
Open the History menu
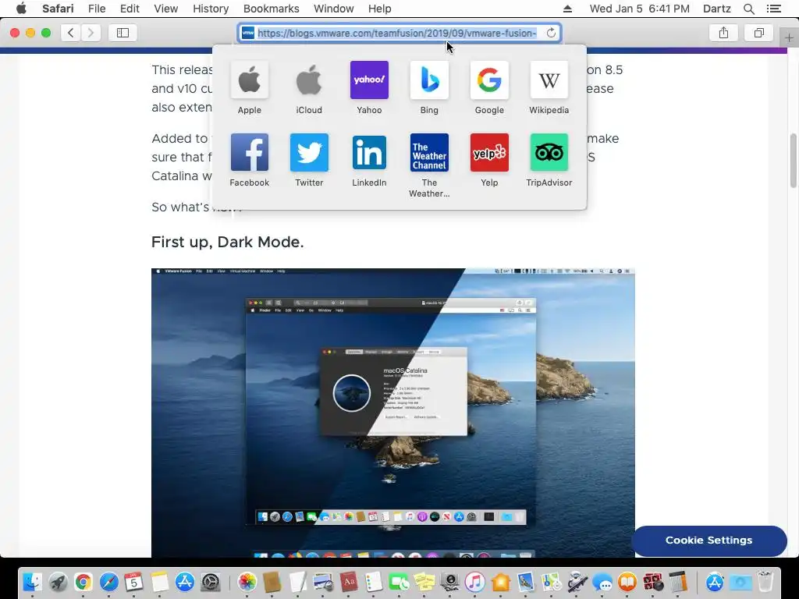coord(211,9)
